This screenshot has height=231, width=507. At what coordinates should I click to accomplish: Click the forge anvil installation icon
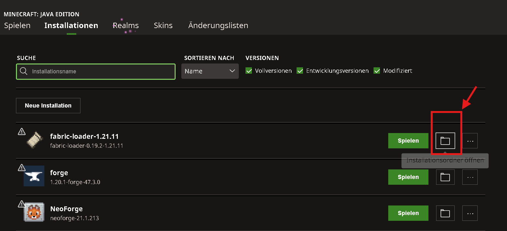coord(34,176)
